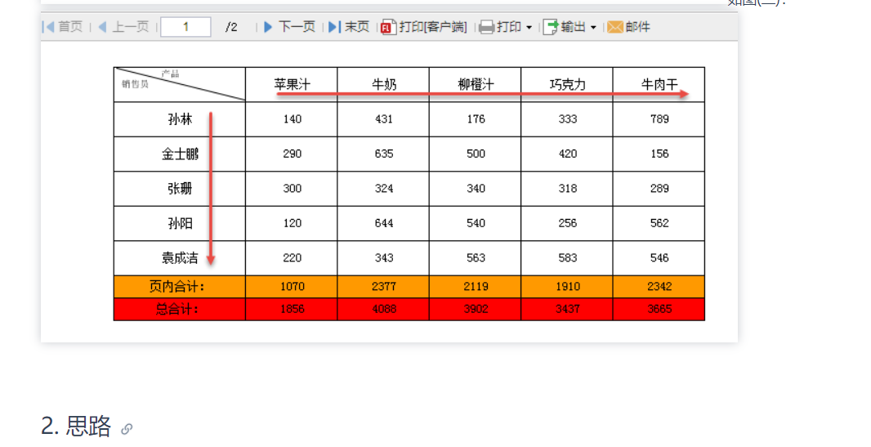Click the 页内合计 label cell
Screen dimensions: 871x447
(x=180, y=287)
